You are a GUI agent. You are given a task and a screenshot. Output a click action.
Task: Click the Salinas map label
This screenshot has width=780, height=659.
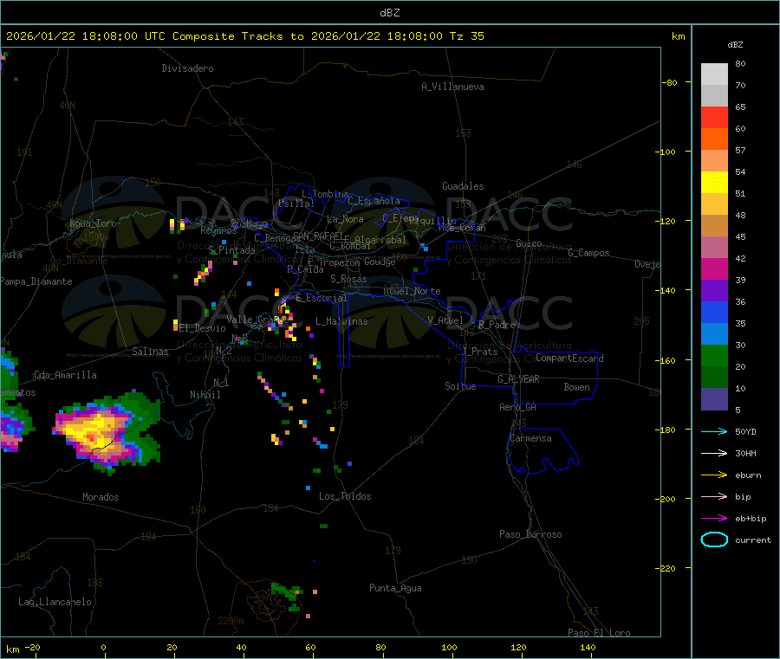tap(150, 352)
